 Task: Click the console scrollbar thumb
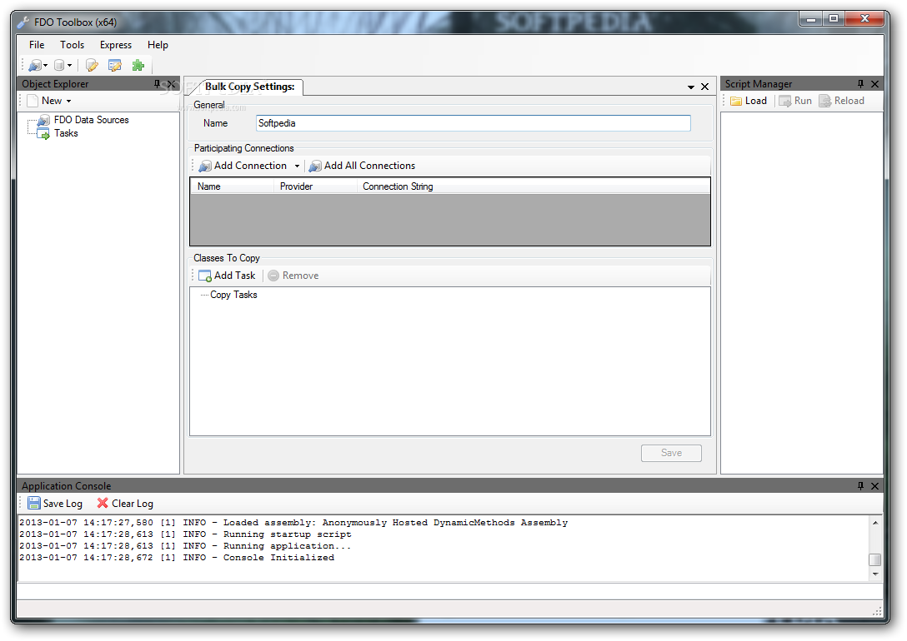point(875,559)
